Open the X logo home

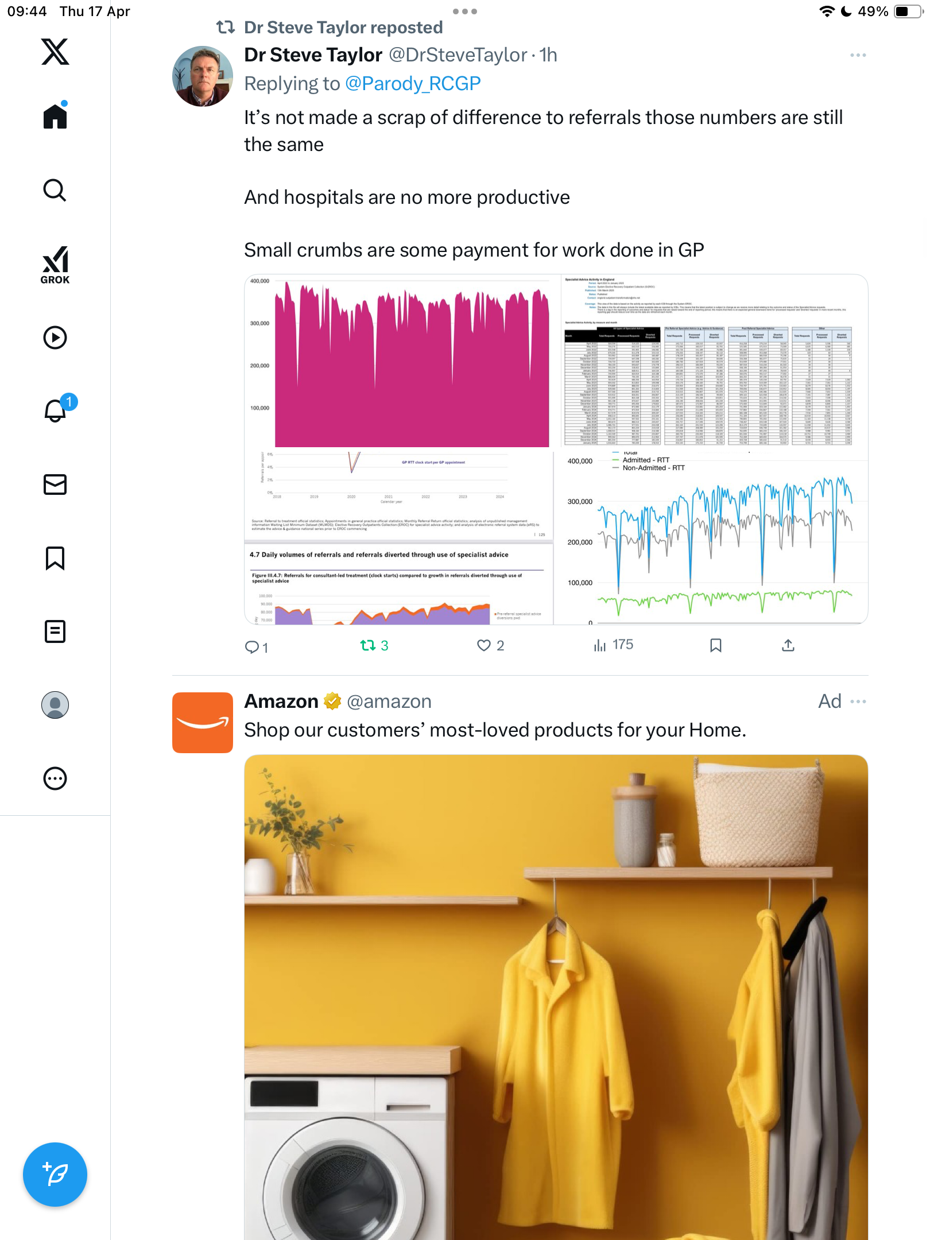pyautogui.click(x=55, y=52)
